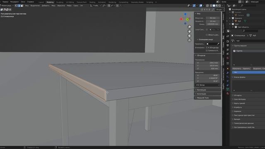Open the Modeling workspace tab

tap(50, 2)
